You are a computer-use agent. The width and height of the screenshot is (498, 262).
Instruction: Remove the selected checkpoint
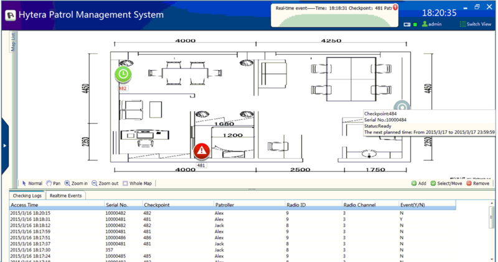click(x=477, y=184)
